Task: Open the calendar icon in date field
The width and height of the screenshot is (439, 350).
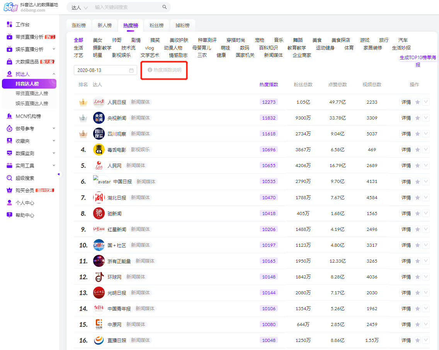Action: (x=131, y=70)
